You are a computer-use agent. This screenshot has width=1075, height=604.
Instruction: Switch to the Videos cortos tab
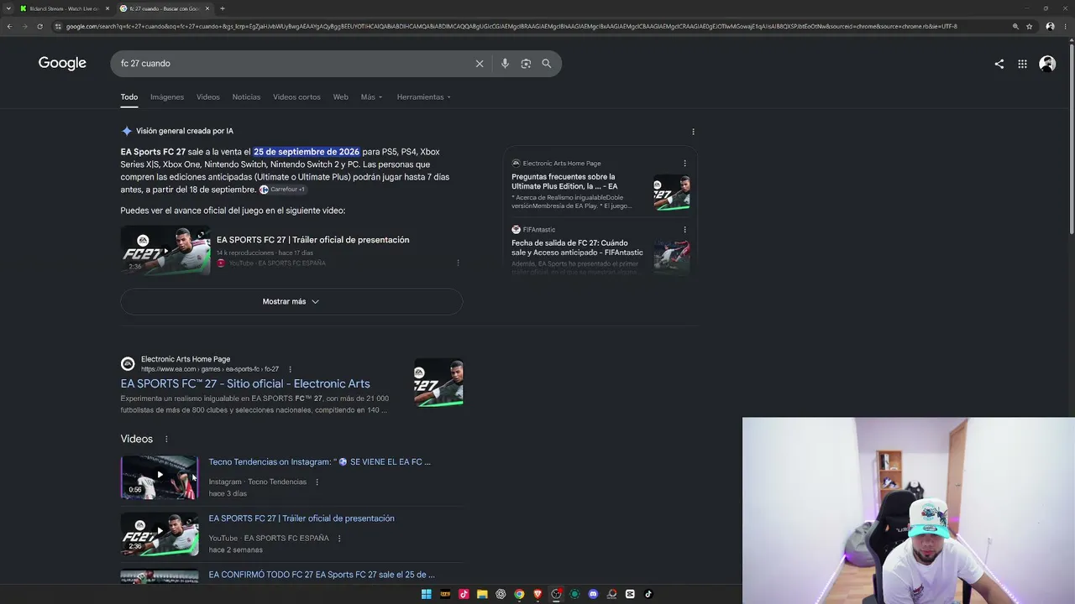[296, 97]
